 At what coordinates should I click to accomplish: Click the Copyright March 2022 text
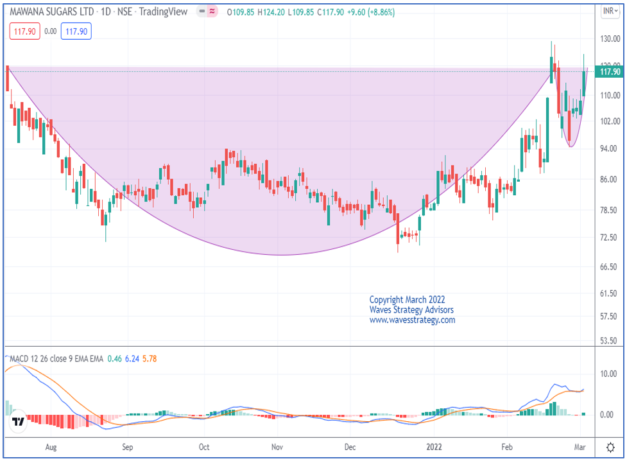pyautogui.click(x=407, y=300)
